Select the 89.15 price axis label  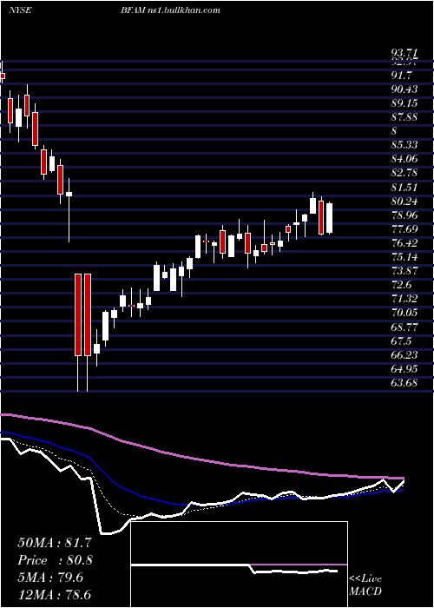(404, 103)
